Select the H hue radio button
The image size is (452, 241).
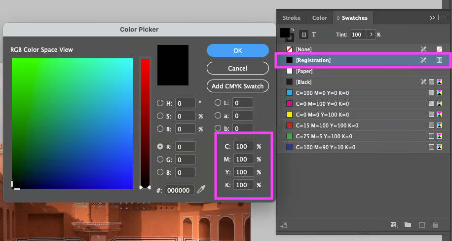pos(160,103)
